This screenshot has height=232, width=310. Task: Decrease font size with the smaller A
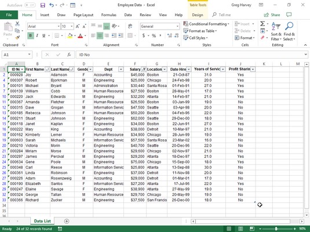85,26
